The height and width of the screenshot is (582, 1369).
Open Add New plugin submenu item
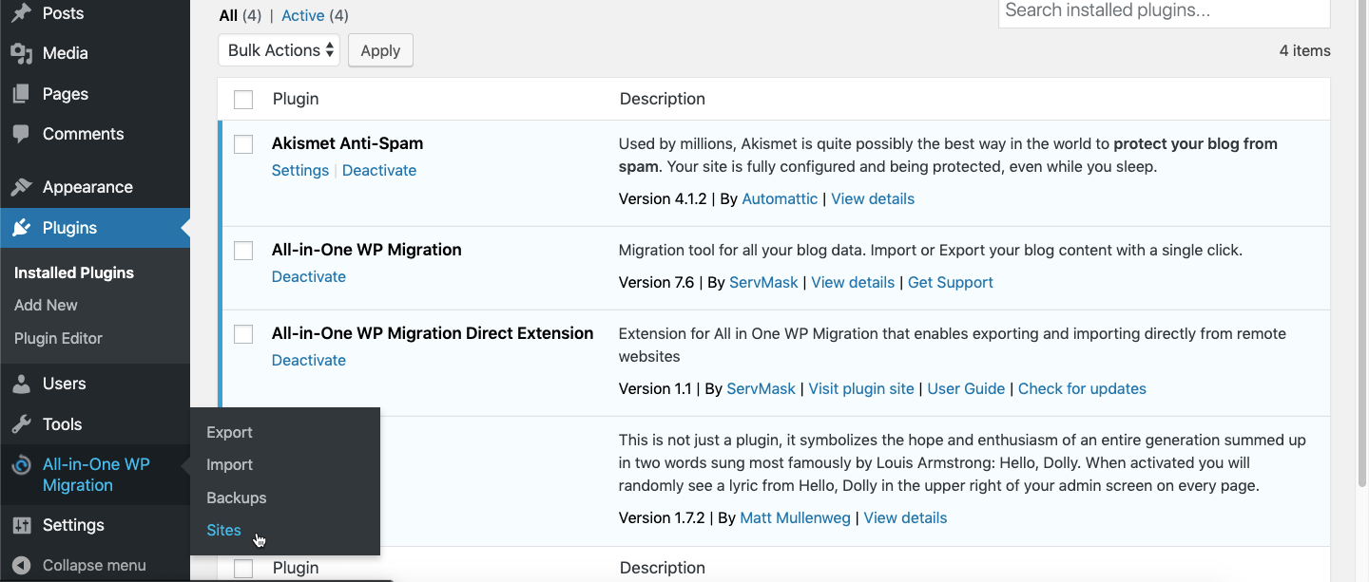tap(46, 305)
